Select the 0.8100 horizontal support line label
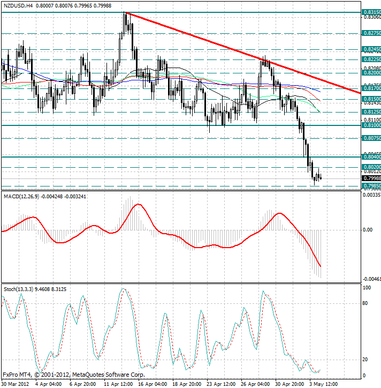The height and width of the screenshot is (388, 381). (x=371, y=125)
